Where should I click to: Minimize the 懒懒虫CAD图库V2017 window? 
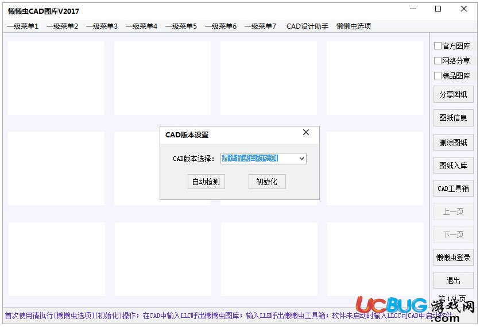click(413, 9)
